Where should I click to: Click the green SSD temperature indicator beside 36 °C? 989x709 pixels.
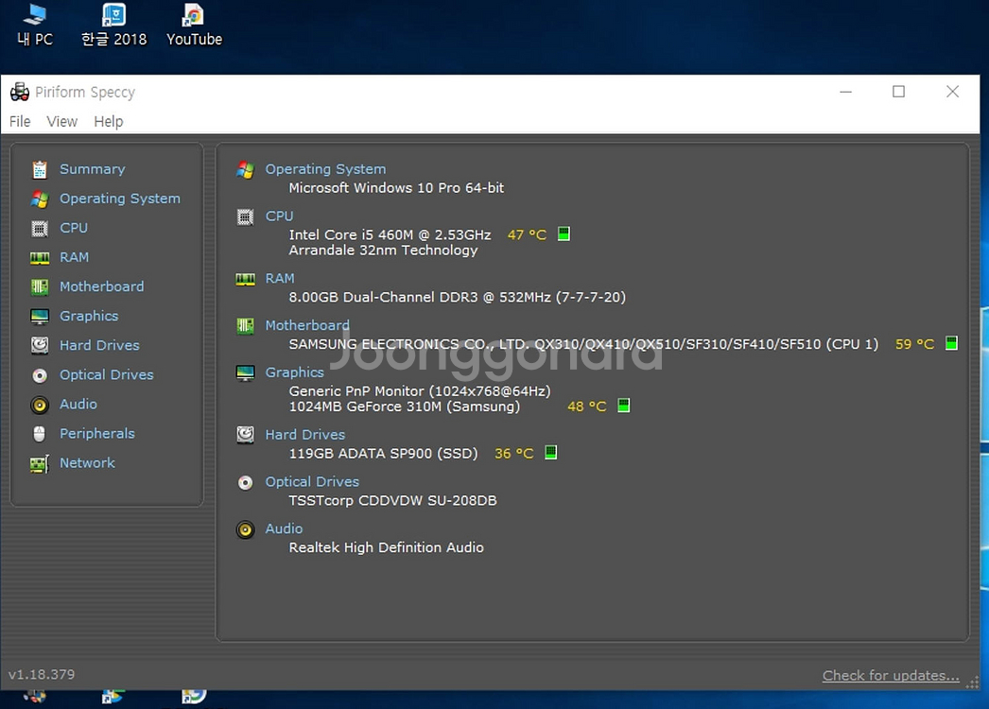pyautogui.click(x=550, y=452)
